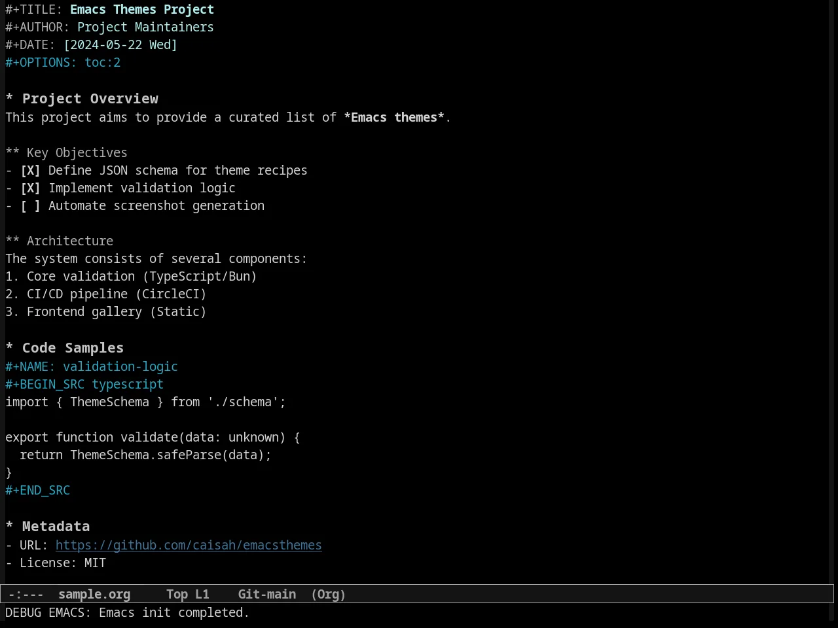Click the -:--- buffer status indicator
Viewport: 838px width, 628px height.
[26, 595]
